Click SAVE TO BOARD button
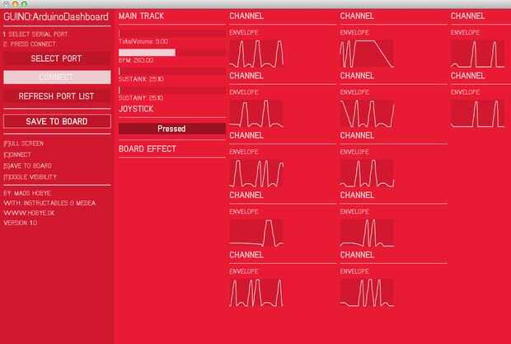 point(57,121)
